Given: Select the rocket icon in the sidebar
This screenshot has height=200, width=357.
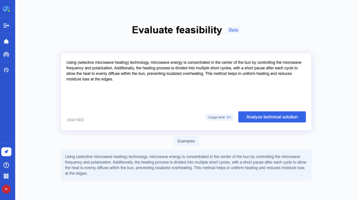Looking at the screenshot, I should (x=6, y=152).
